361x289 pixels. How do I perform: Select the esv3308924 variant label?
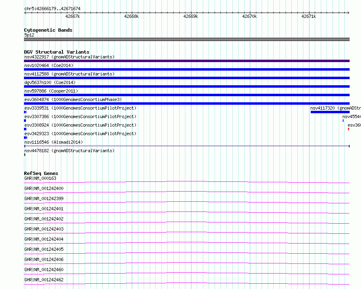coord(80,125)
